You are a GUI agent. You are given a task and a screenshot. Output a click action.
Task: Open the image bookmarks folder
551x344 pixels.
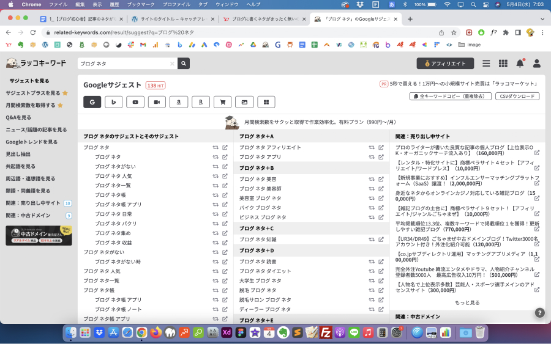coord(470,45)
